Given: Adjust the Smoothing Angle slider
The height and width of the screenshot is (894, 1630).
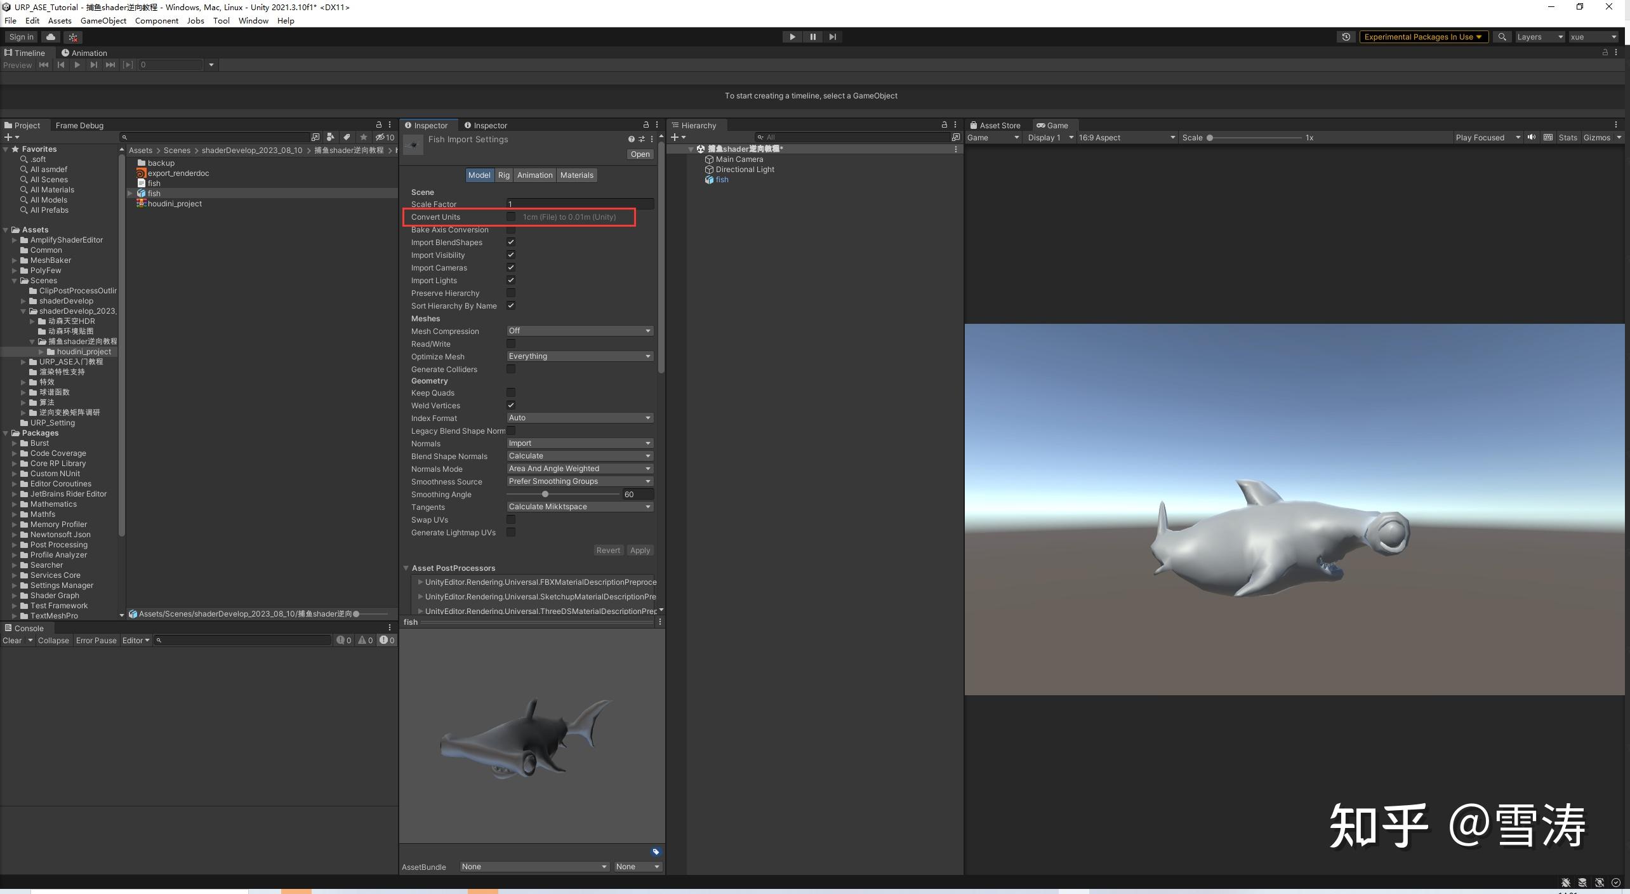Looking at the screenshot, I should point(545,493).
